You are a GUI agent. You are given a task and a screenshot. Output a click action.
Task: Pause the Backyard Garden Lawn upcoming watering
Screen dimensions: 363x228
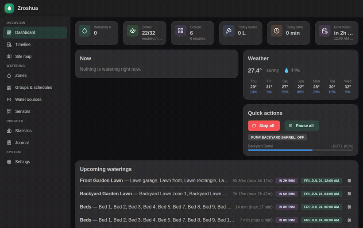[x=349, y=194]
